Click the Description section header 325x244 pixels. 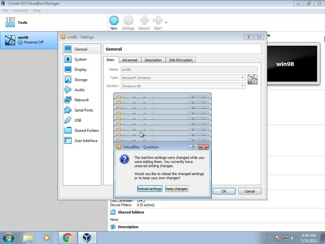pos(128,227)
